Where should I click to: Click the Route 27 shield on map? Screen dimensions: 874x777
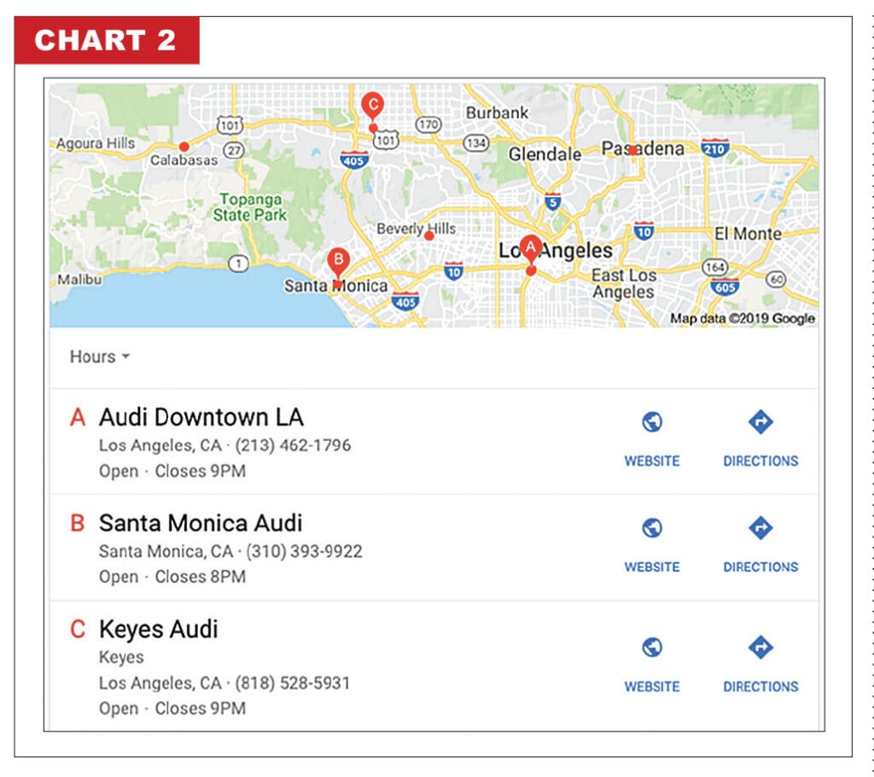(x=234, y=150)
